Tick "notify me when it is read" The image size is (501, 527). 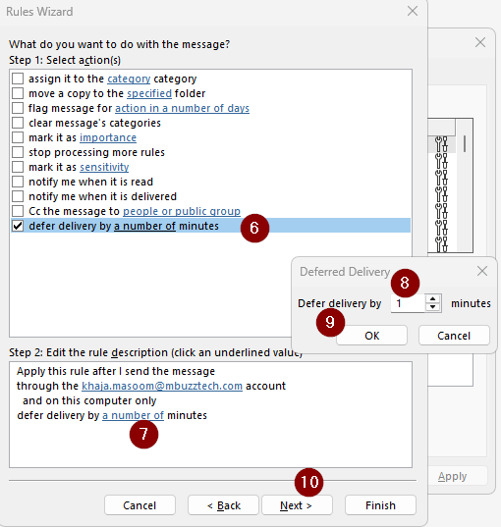point(18,182)
